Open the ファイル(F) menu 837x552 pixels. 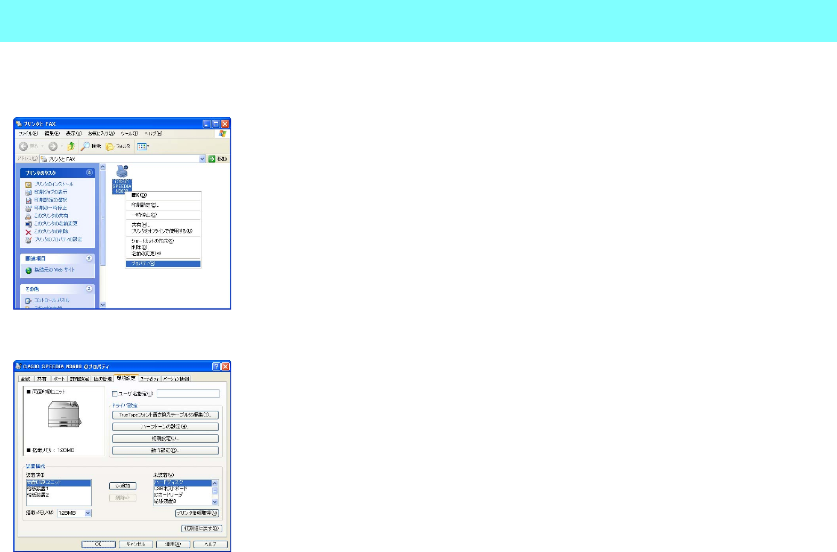[28, 134]
